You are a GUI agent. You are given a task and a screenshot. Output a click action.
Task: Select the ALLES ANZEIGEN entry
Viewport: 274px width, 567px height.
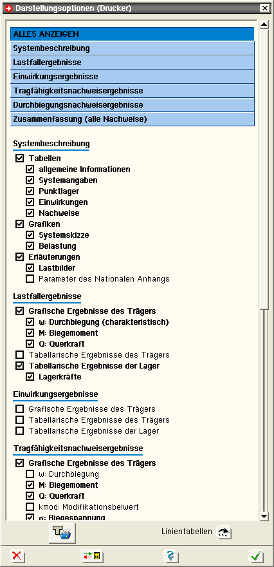[x=132, y=34]
